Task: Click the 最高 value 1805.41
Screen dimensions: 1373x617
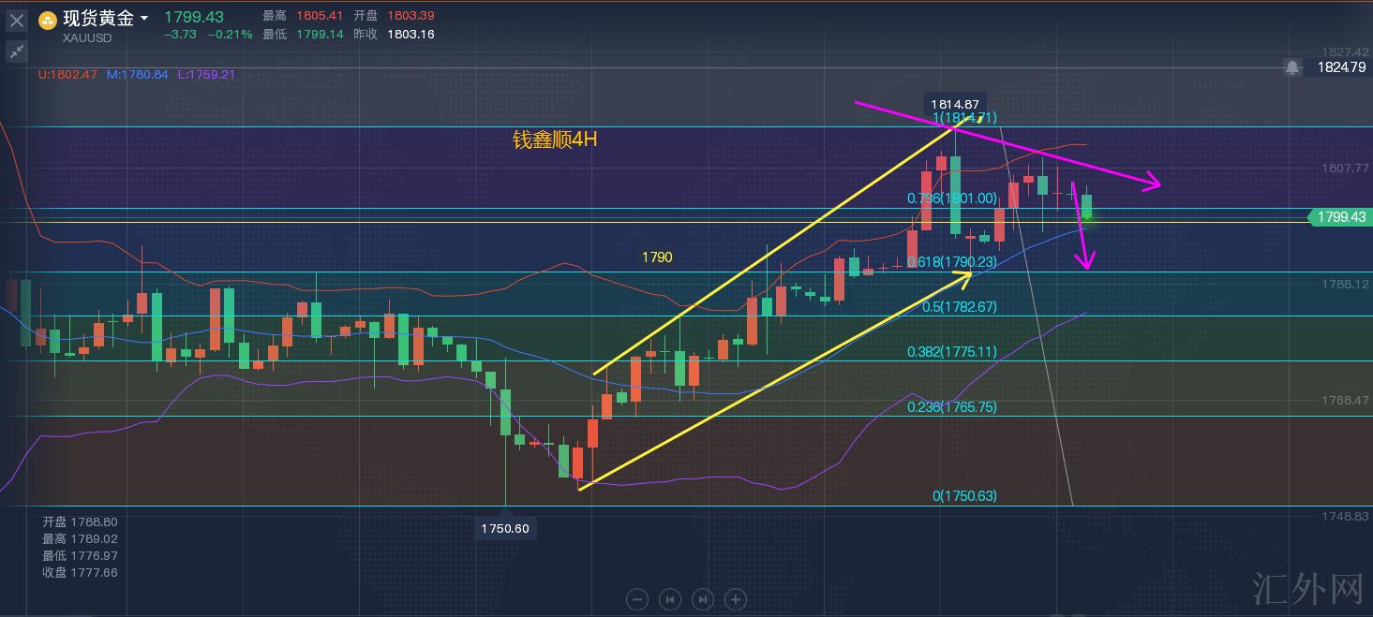Action: click(318, 16)
